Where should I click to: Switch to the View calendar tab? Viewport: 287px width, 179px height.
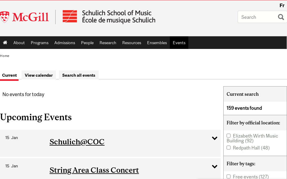(39, 75)
